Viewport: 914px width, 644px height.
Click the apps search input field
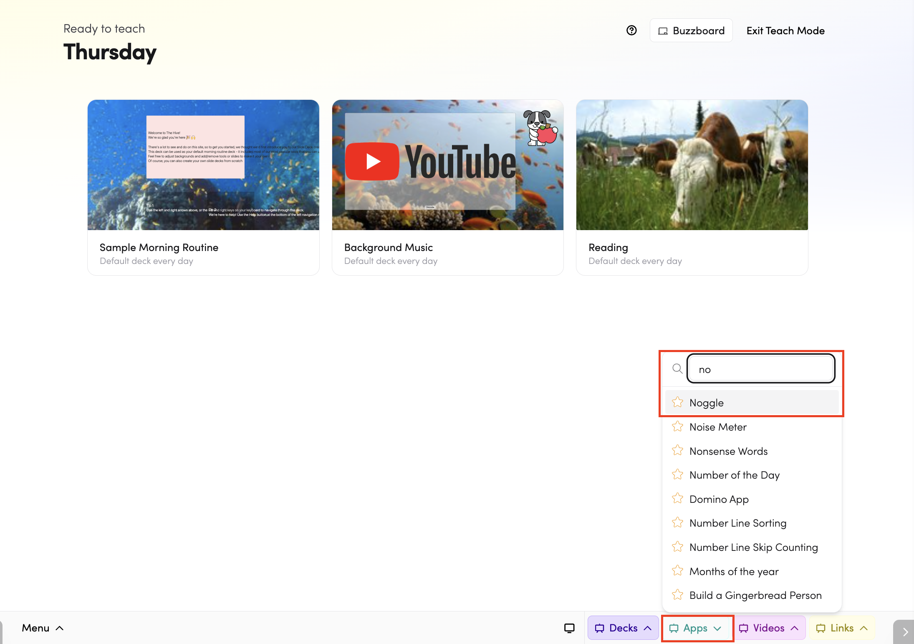[760, 369]
